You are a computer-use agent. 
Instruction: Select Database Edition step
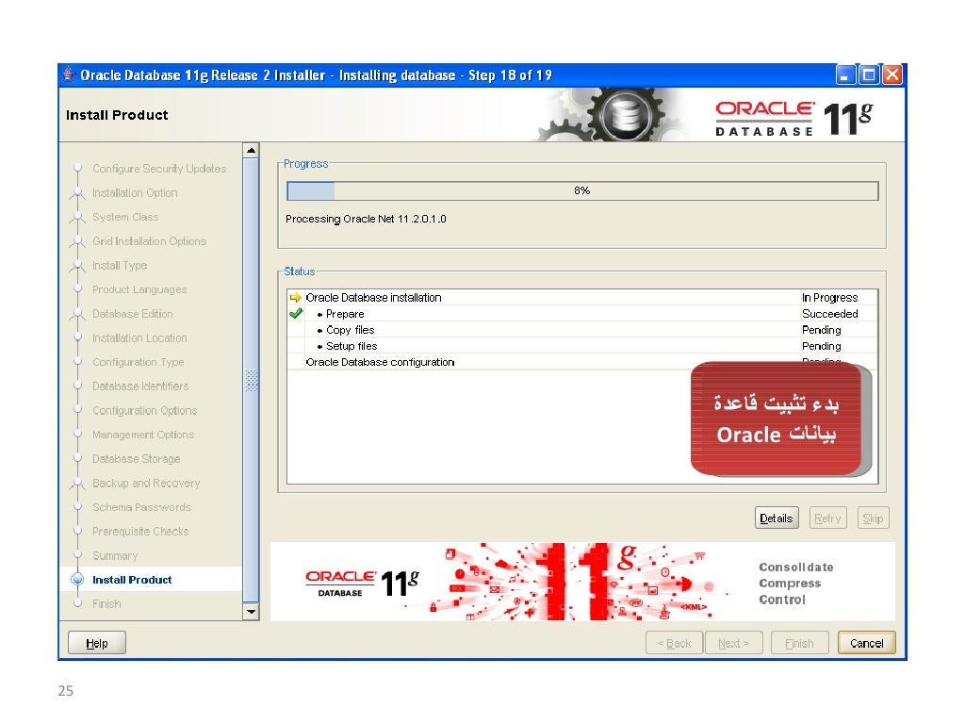point(133,313)
